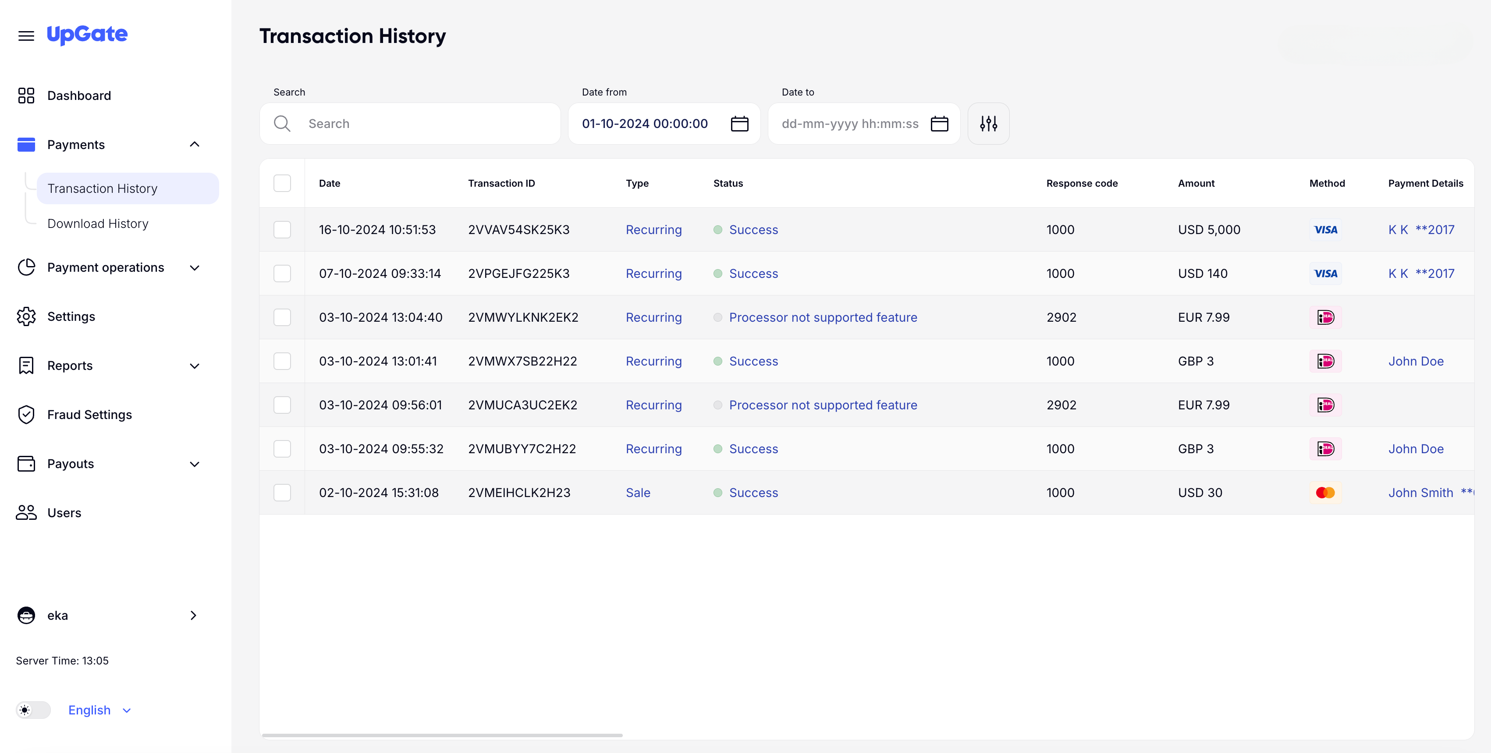Click the Fraud Settings shield icon
This screenshot has height=753, width=1491.
26,414
